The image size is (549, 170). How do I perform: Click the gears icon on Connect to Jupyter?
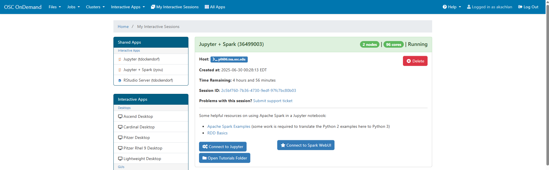[x=205, y=147]
